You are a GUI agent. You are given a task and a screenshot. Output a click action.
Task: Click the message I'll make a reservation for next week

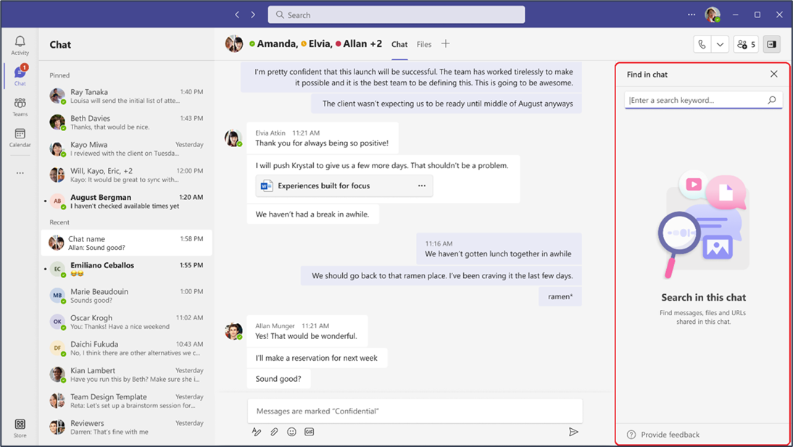(317, 358)
